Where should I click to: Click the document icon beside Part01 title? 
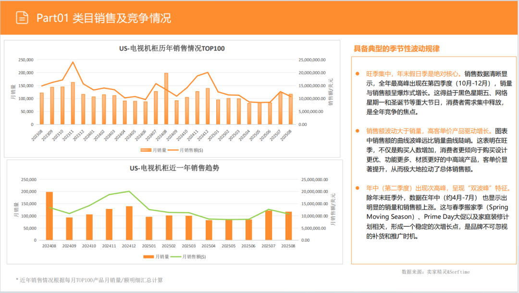23,17
